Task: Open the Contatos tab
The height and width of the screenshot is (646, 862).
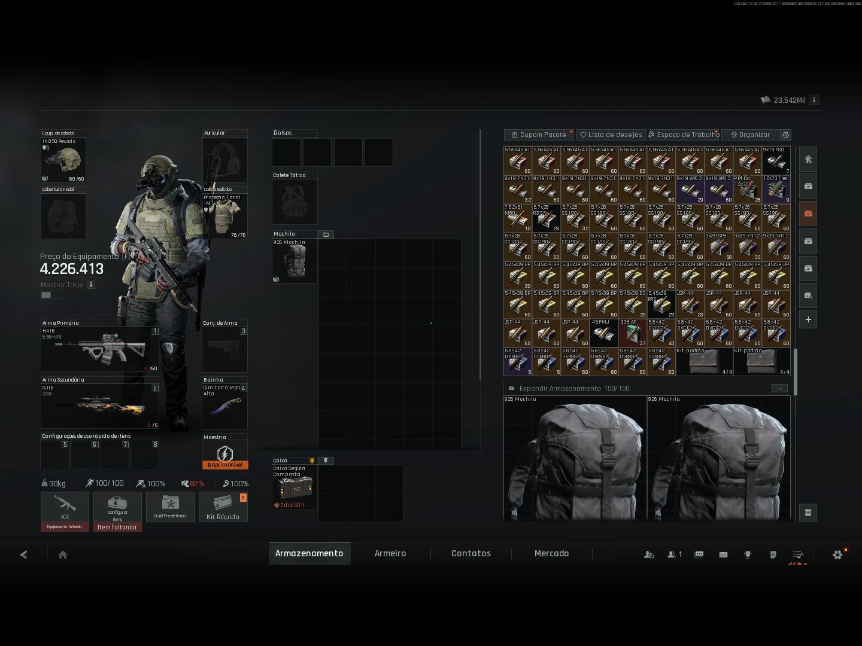Action: pos(471,554)
